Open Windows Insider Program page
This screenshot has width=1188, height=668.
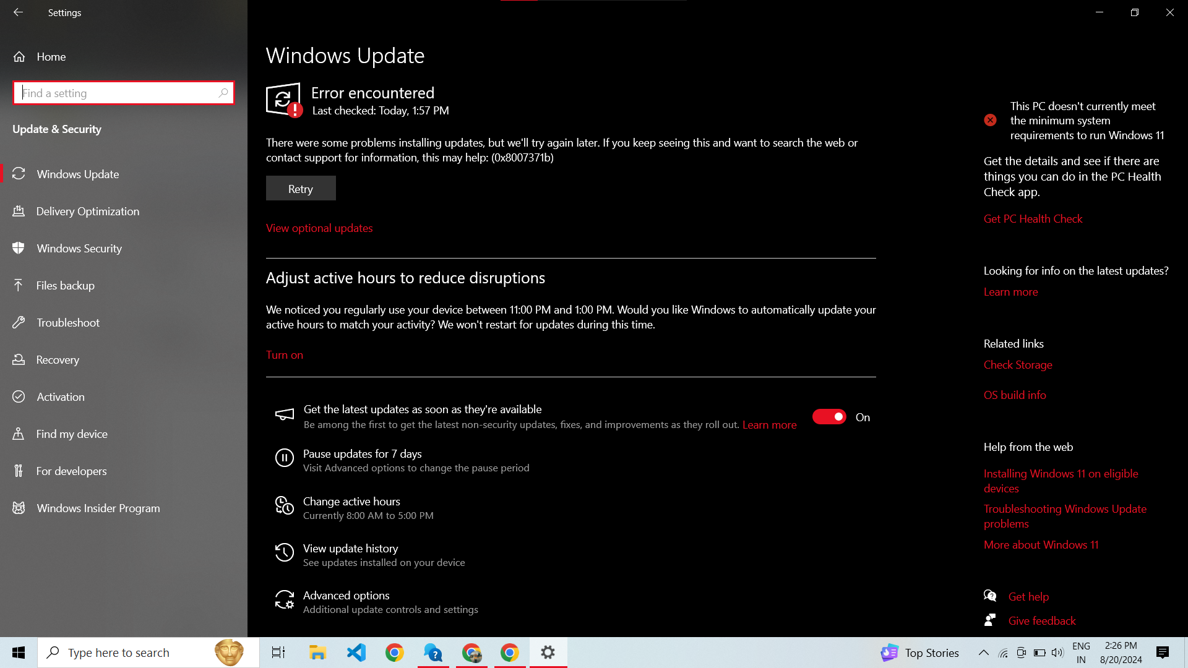[x=98, y=508]
